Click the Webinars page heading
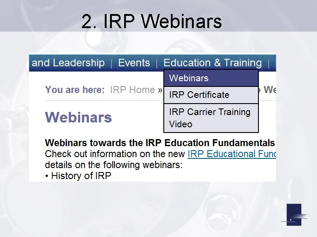 tap(78, 117)
